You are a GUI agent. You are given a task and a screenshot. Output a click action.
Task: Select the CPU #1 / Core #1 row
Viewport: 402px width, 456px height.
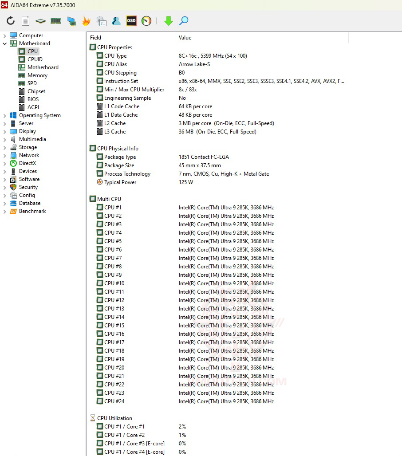[217, 427]
